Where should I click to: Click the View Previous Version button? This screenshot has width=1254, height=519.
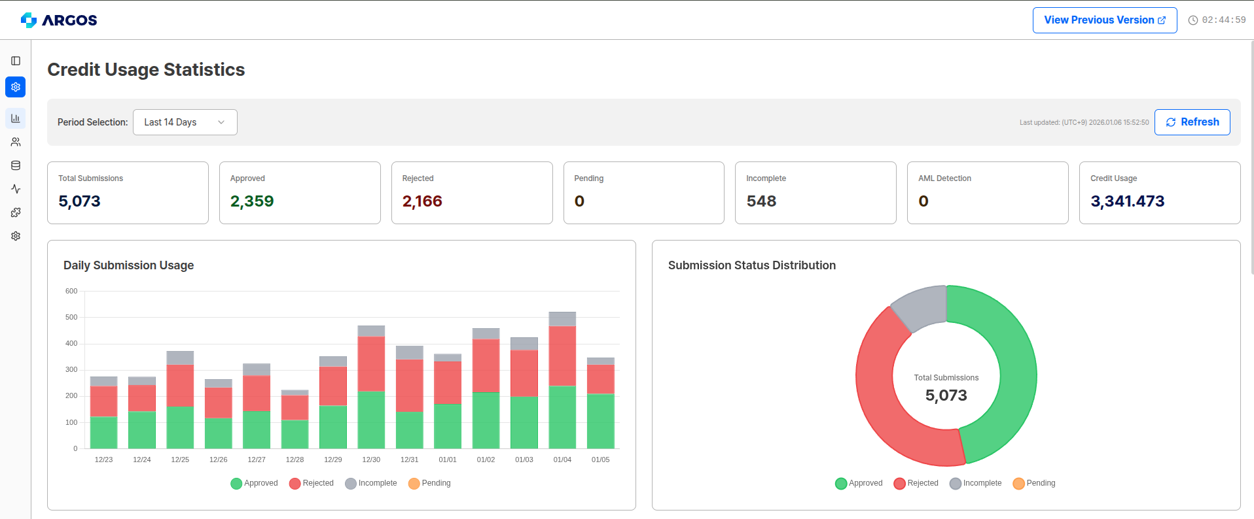point(1105,20)
